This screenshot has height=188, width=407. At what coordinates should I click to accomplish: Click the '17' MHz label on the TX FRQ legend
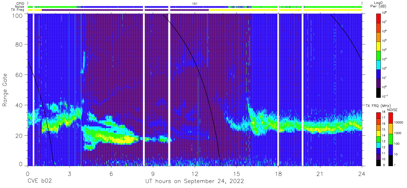pyautogui.click(x=384, y=118)
